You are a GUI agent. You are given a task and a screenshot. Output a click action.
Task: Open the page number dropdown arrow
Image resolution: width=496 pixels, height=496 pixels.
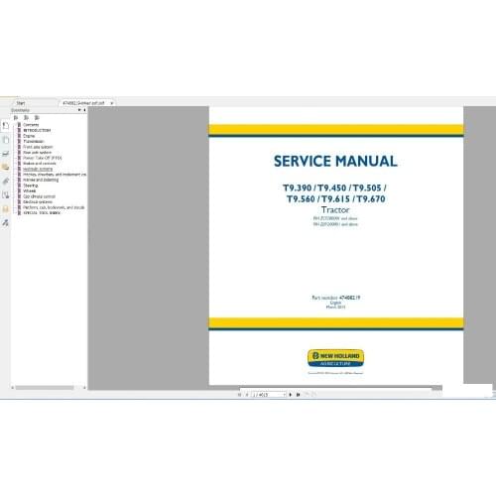pyautogui.click(x=285, y=395)
